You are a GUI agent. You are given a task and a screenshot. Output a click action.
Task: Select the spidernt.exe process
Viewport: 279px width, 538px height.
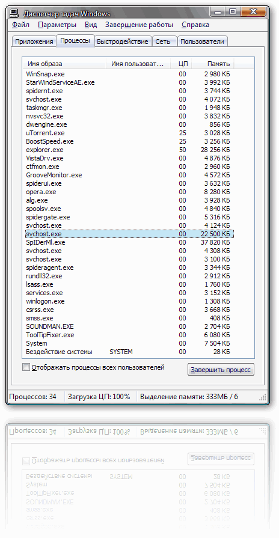click(130, 91)
